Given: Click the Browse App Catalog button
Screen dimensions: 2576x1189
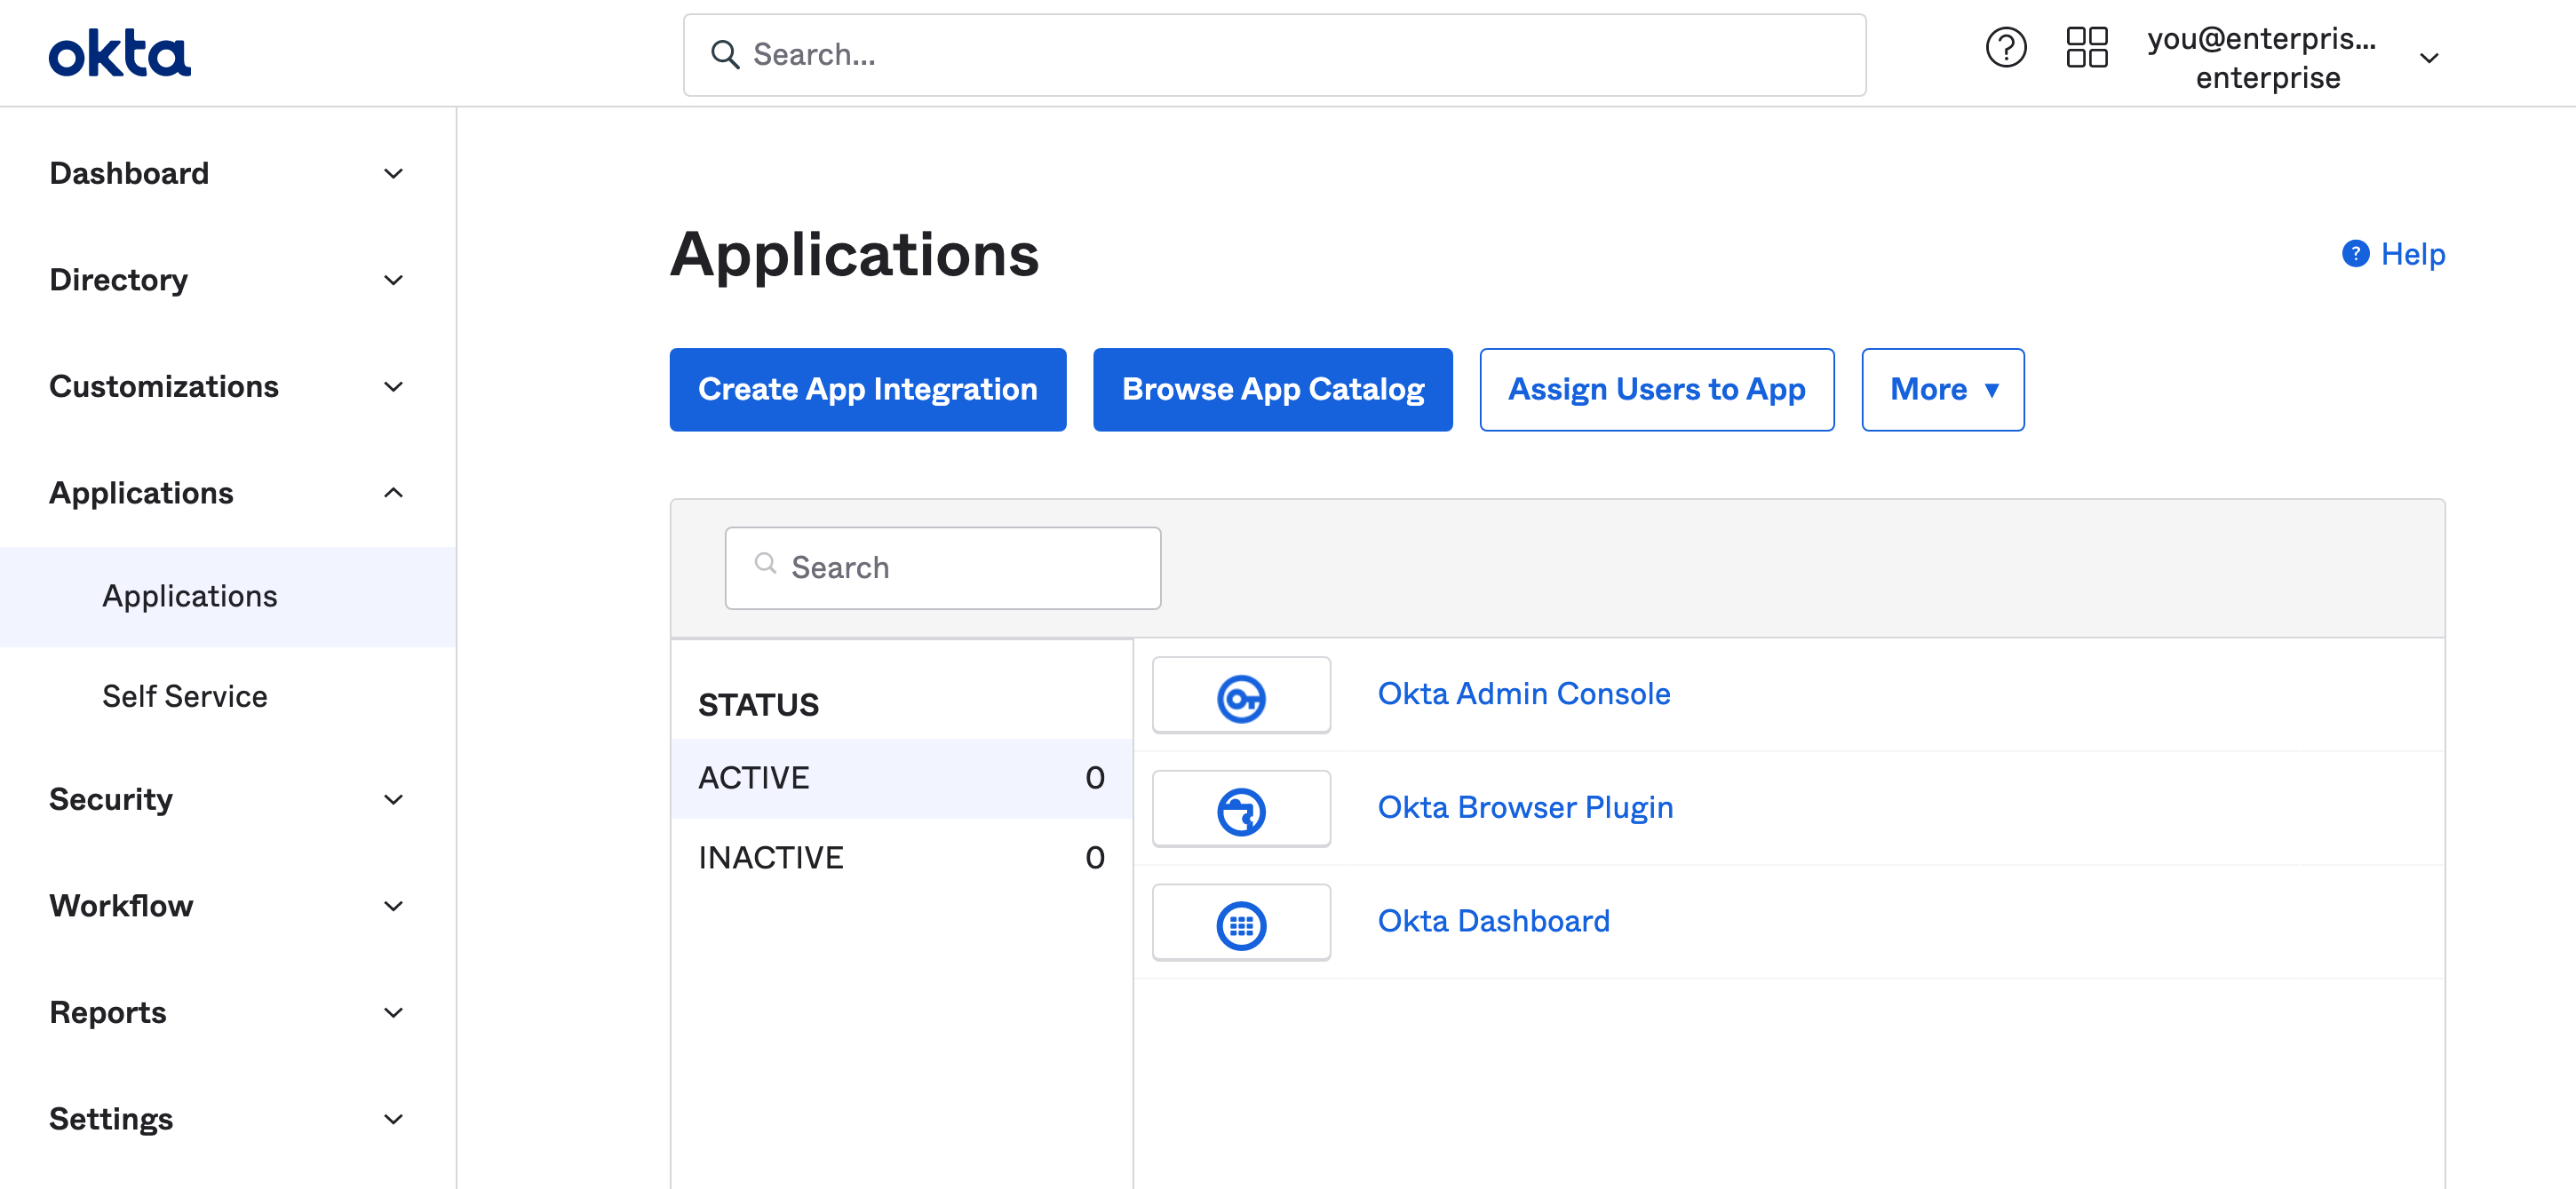Looking at the screenshot, I should (x=1273, y=389).
